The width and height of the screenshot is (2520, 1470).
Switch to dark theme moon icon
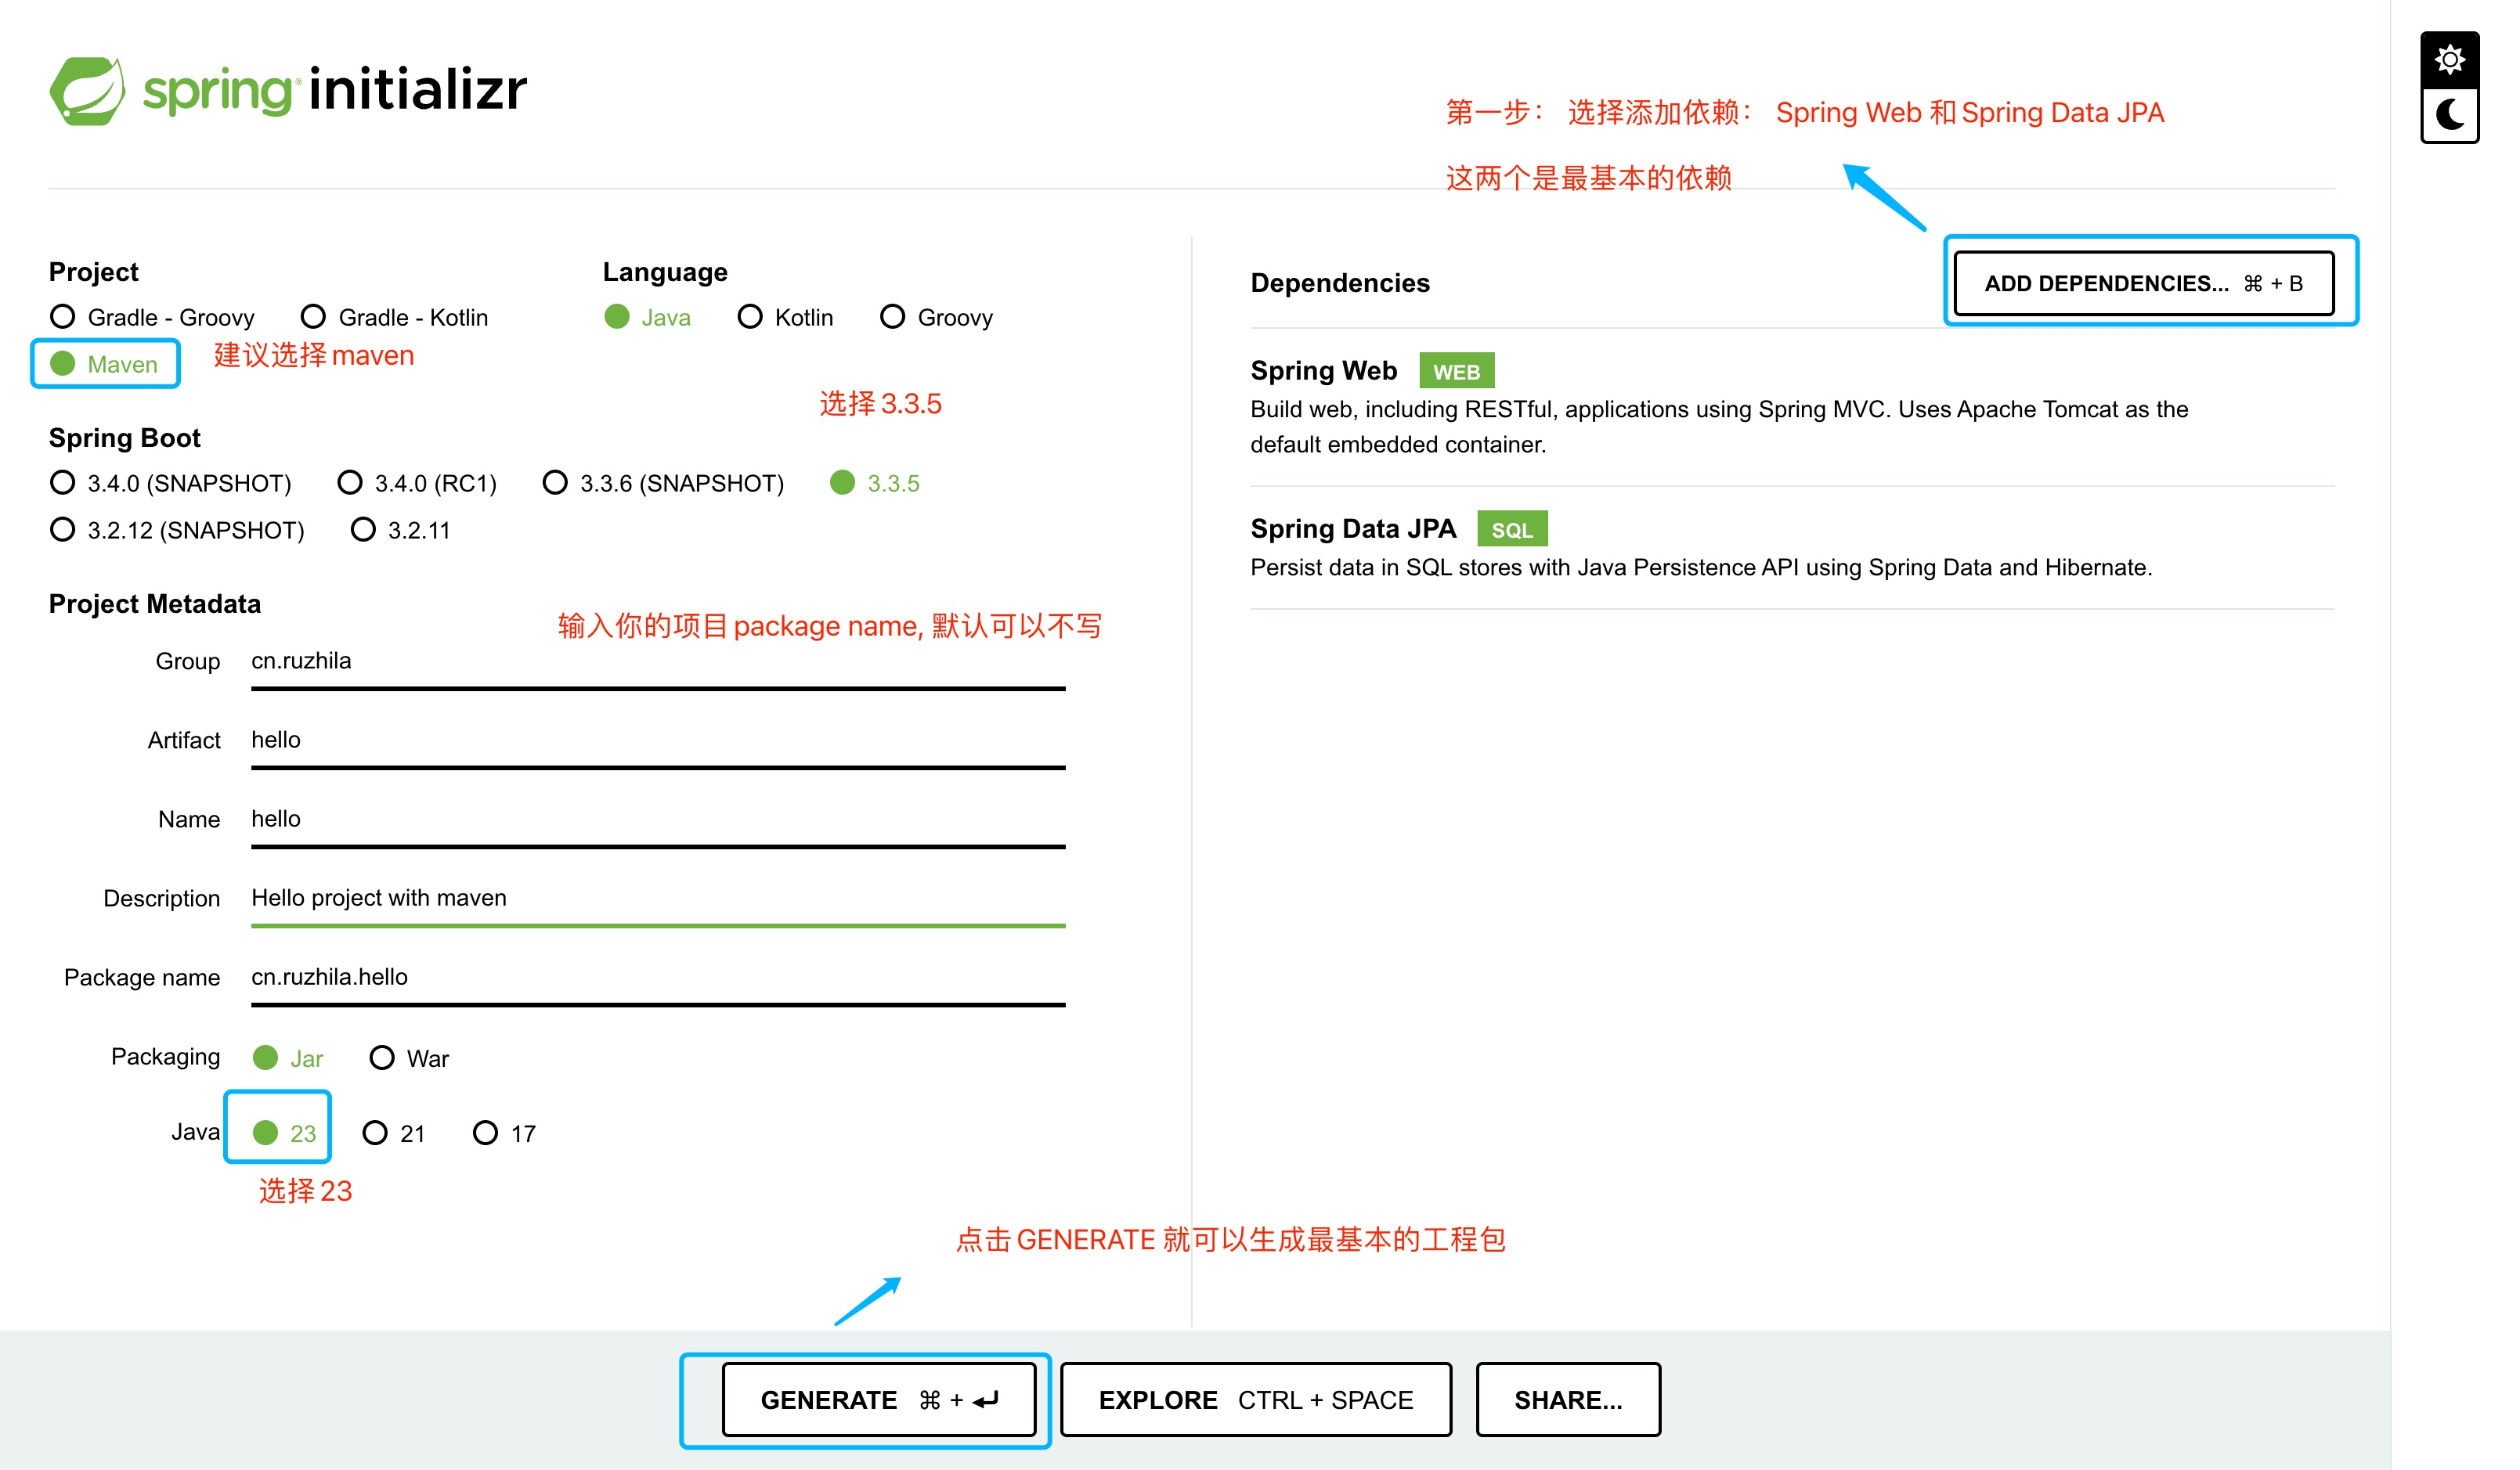pyautogui.click(x=2449, y=115)
